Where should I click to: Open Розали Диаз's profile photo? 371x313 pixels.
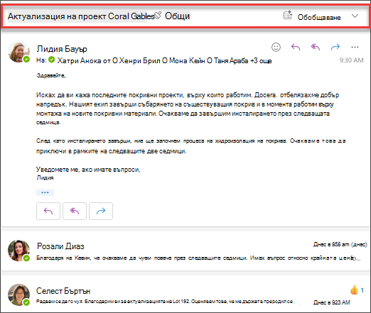[x=18, y=251]
